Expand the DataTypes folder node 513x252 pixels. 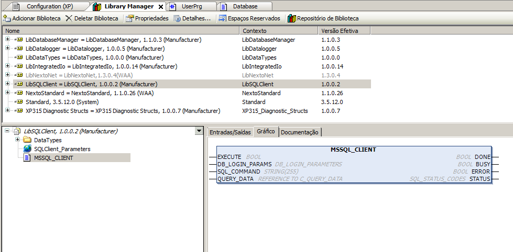click(18, 140)
